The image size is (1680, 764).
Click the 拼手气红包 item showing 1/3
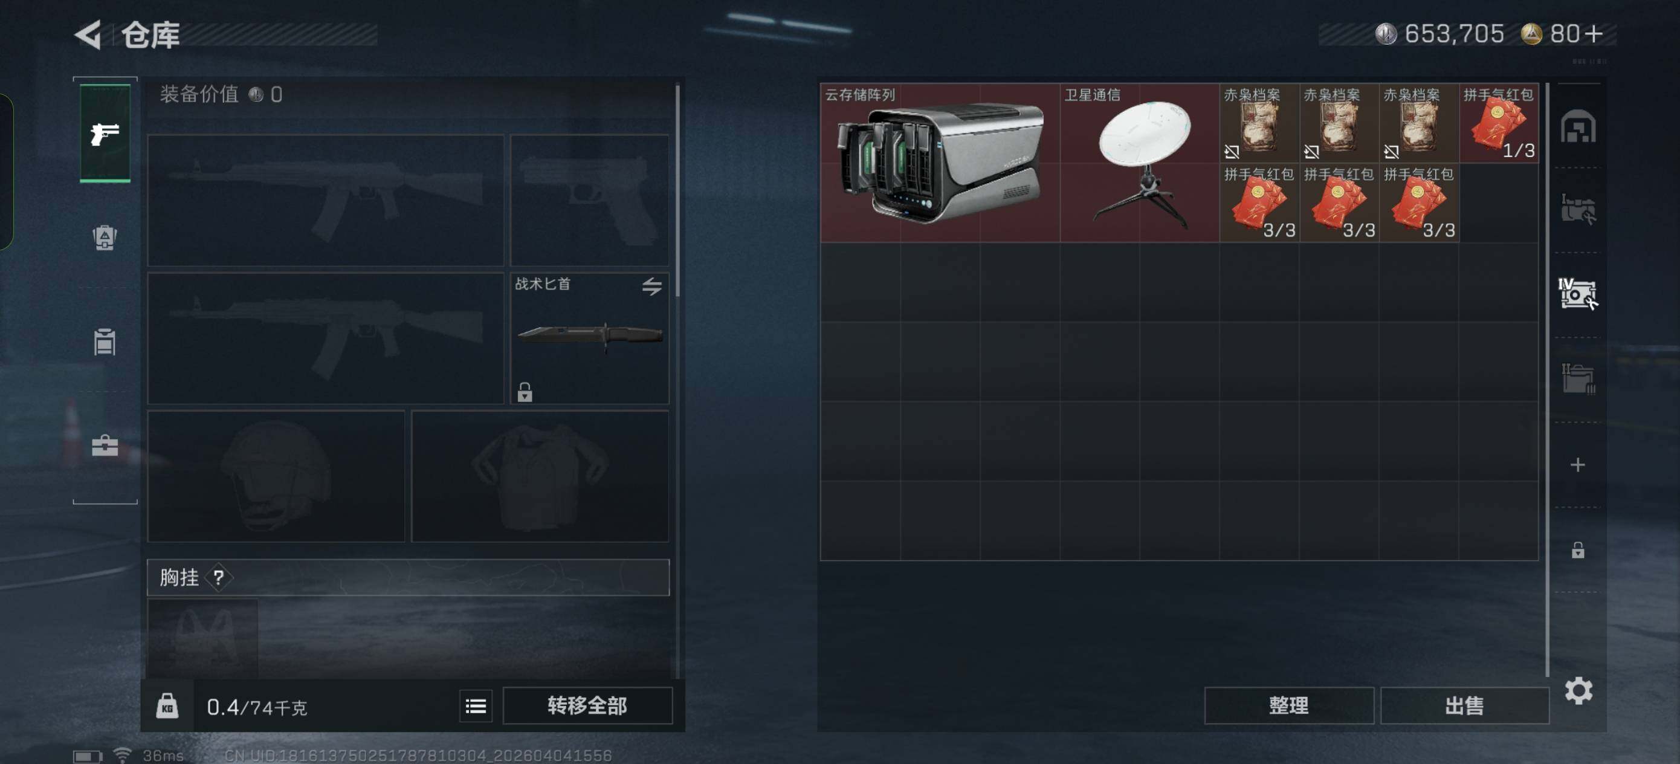click(x=1499, y=123)
